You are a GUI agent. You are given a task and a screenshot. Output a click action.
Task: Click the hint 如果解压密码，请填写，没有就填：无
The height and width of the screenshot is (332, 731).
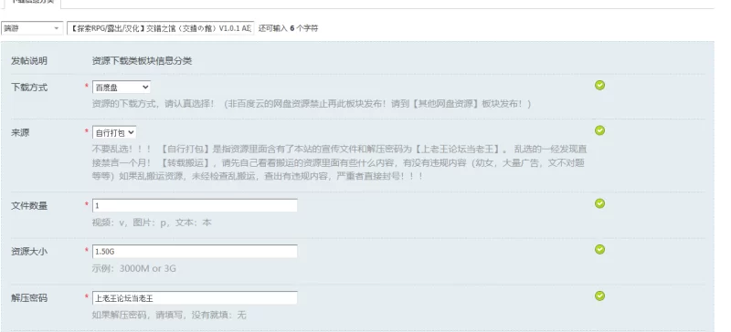(169, 315)
